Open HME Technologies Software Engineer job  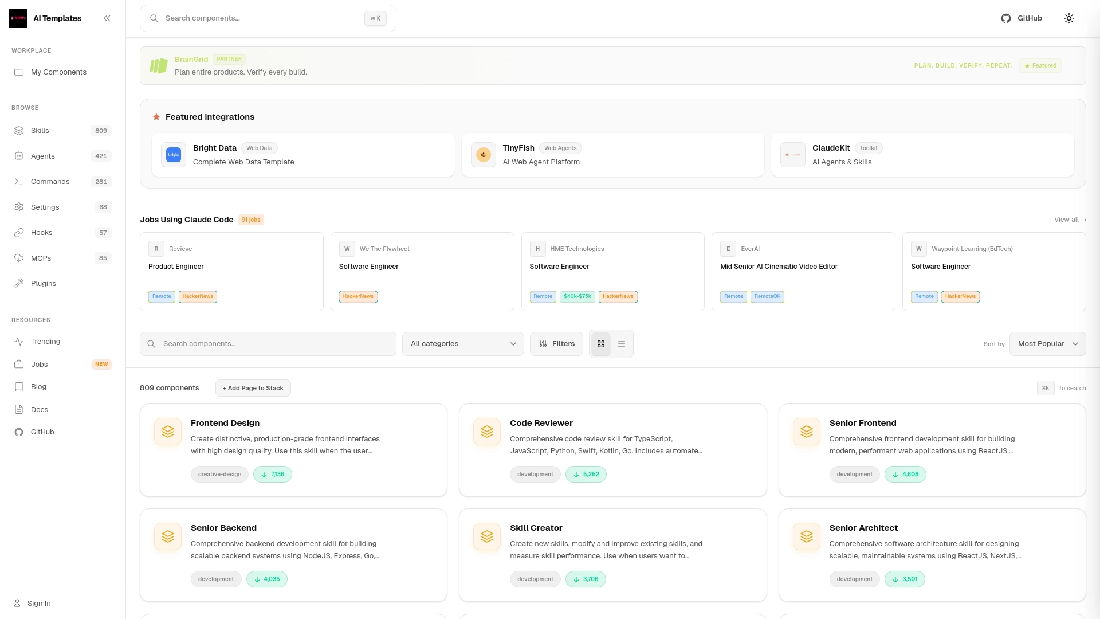click(613, 272)
